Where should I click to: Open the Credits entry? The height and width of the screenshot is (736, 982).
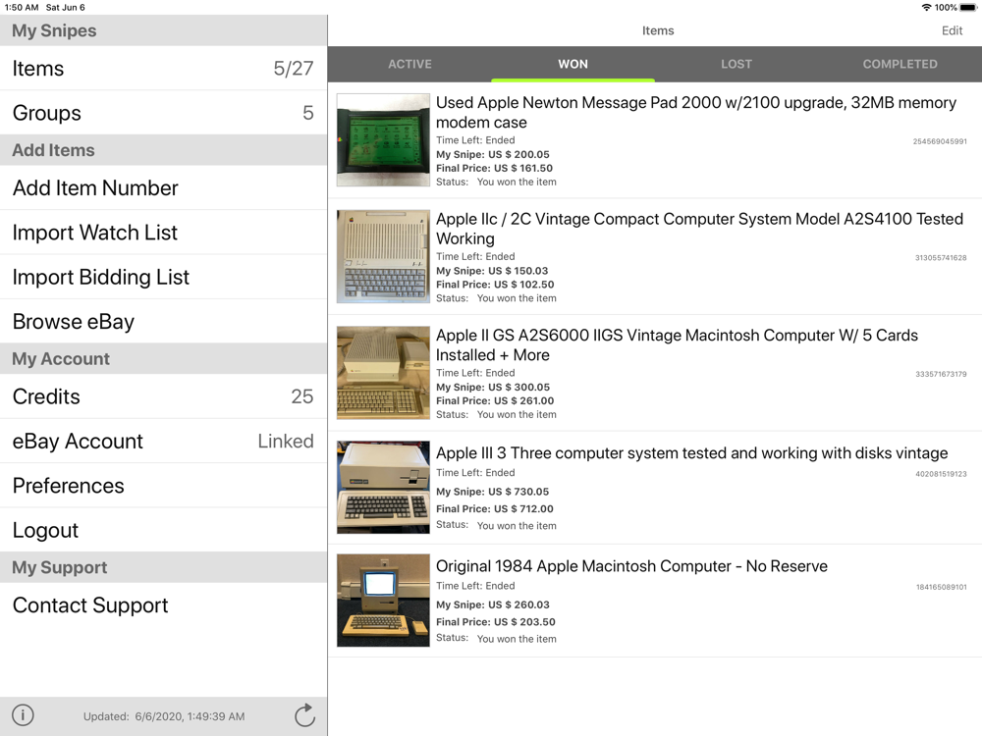pyautogui.click(x=163, y=396)
